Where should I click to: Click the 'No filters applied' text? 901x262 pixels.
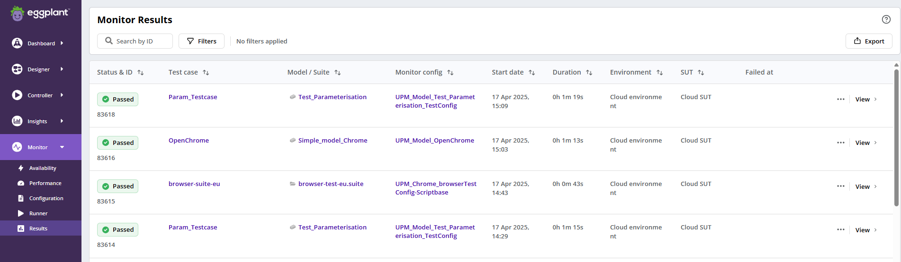pyautogui.click(x=261, y=41)
